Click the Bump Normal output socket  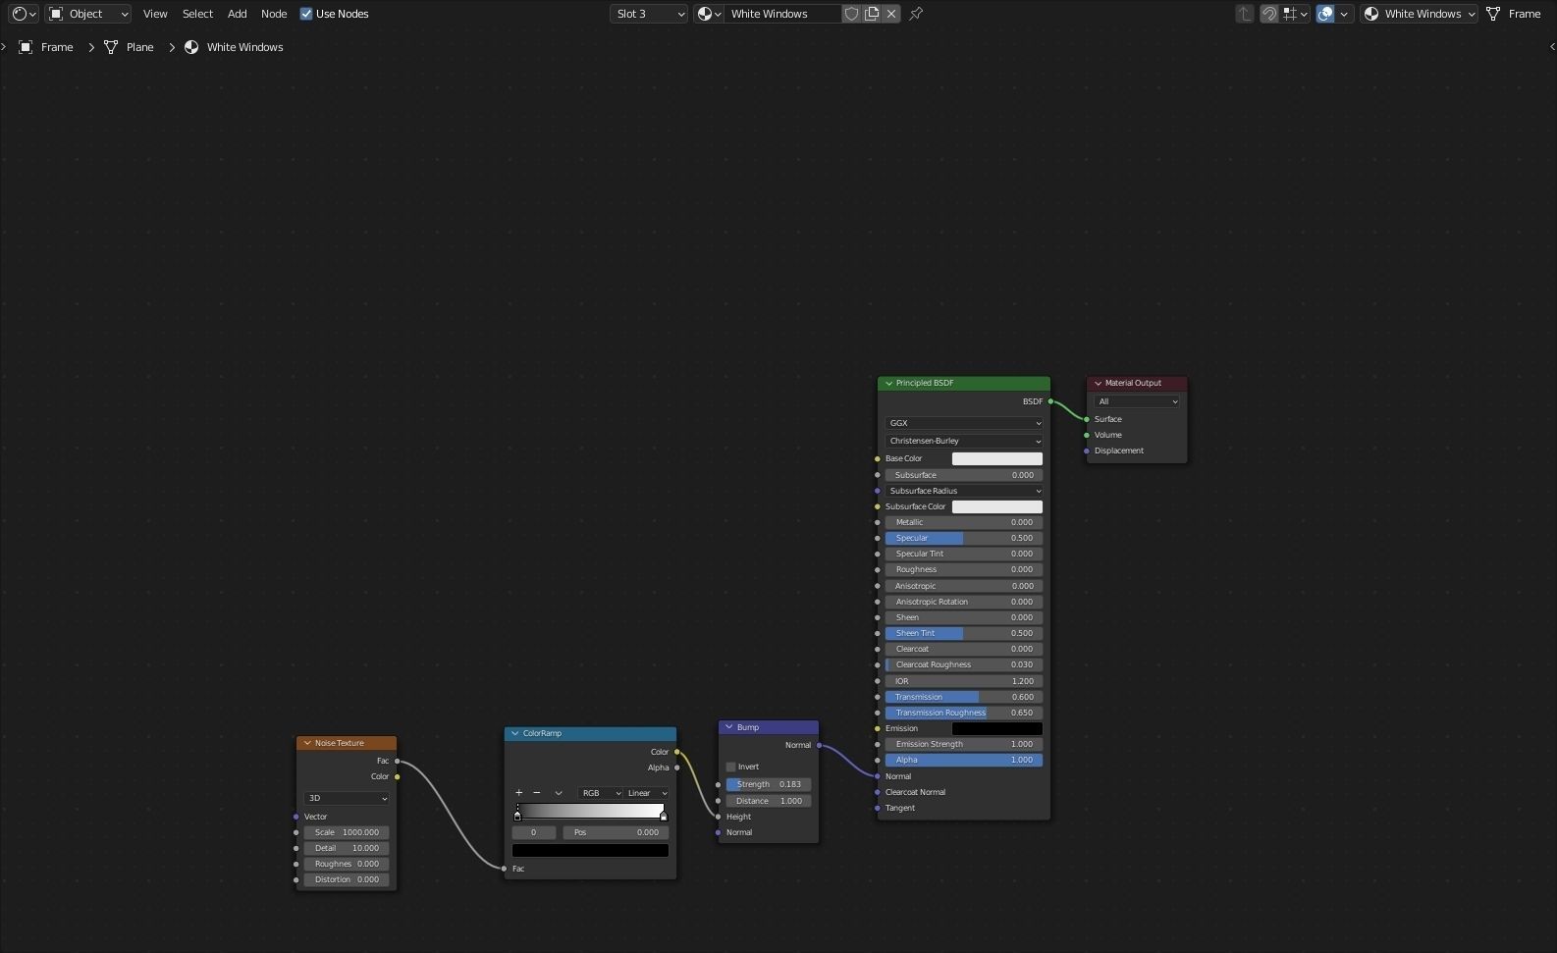click(x=819, y=745)
